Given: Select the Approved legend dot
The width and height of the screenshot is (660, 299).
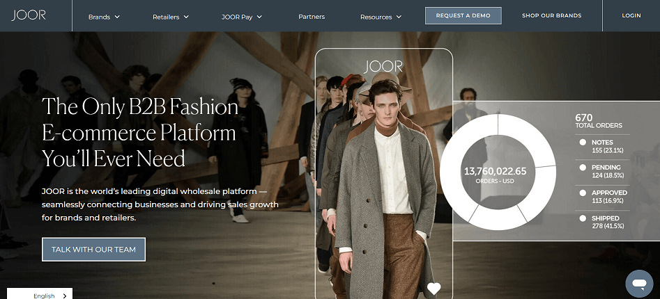Looking at the screenshot, I should pos(583,193).
